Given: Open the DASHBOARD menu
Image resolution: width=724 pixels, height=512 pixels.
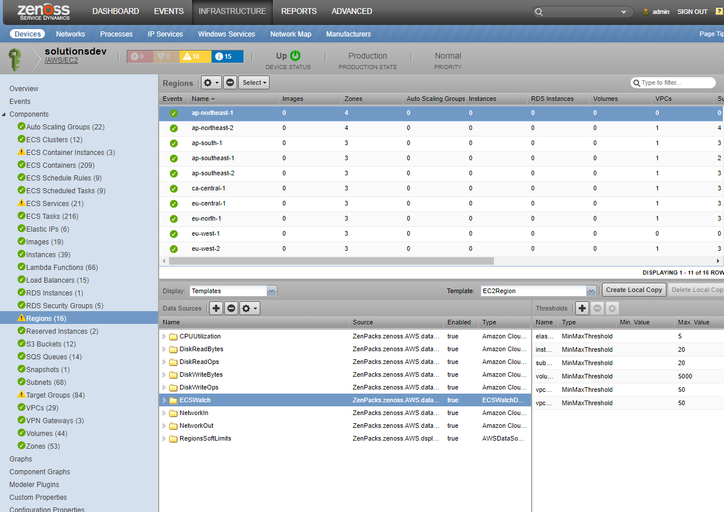Looking at the screenshot, I should 116,11.
